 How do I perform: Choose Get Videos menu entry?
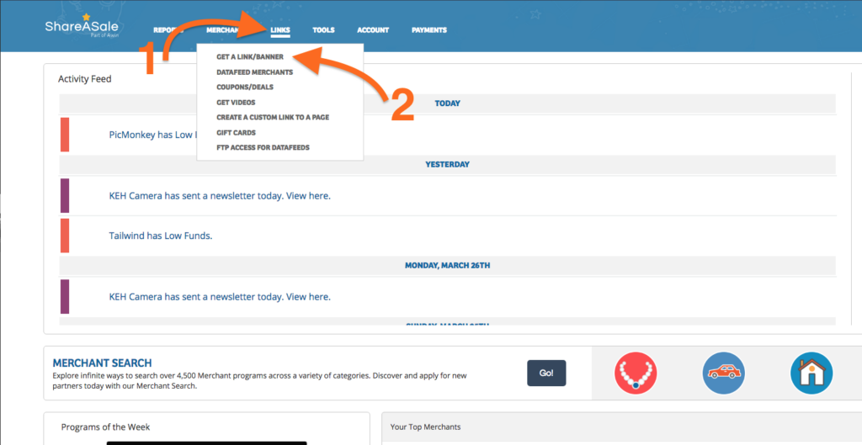tap(236, 102)
